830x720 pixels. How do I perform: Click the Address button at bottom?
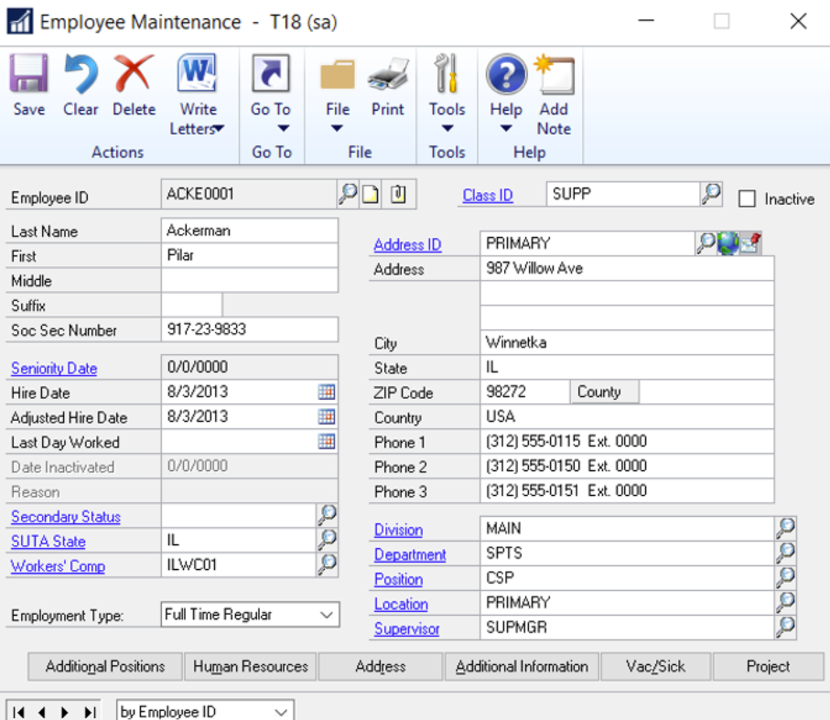pyautogui.click(x=380, y=667)
